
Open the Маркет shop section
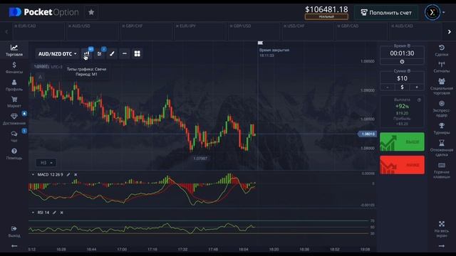click(14, 102)
